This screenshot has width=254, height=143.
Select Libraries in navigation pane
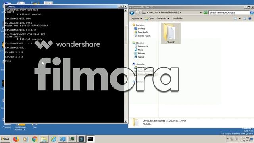[x=140, y=43]
